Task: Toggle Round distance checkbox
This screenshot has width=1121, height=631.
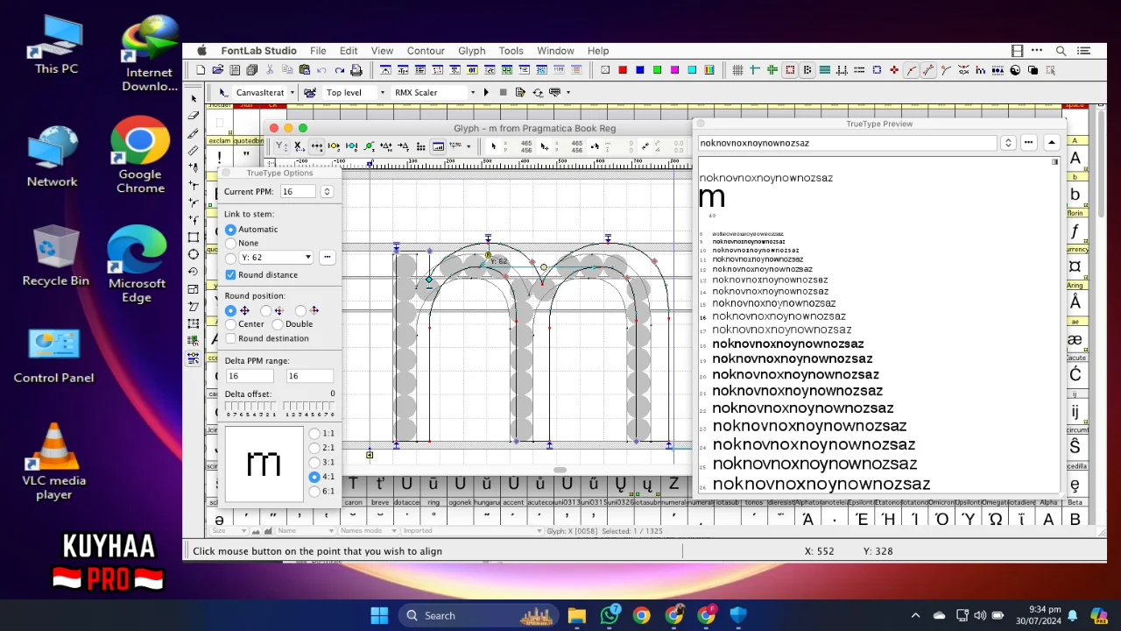Action: tap(230, 274)
